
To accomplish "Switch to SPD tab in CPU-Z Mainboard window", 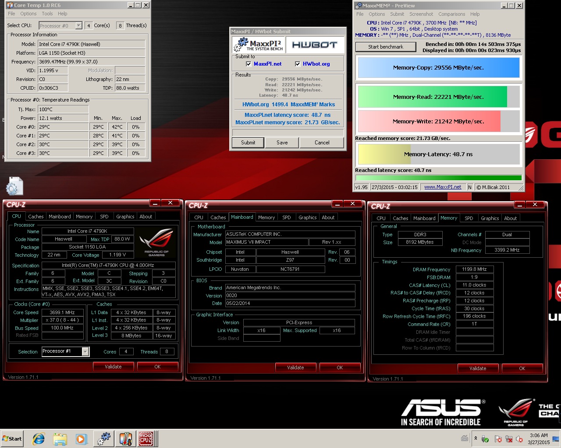I will pos(287,217).
